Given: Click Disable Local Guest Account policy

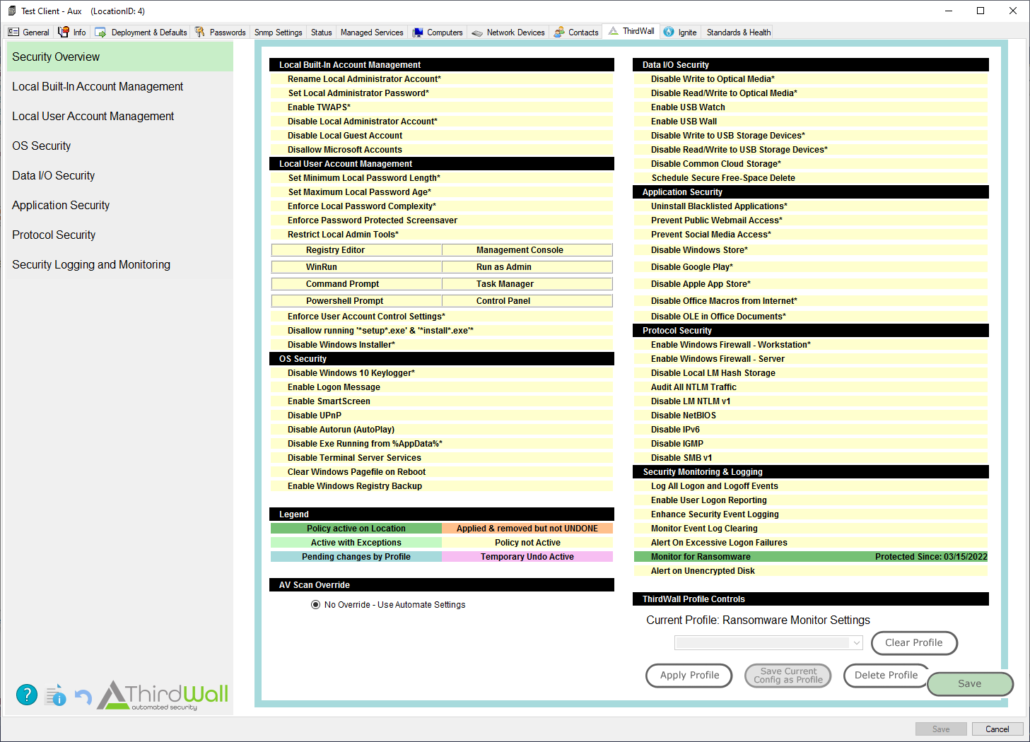Looking at the screenshot, I should (x=442, y=135).
